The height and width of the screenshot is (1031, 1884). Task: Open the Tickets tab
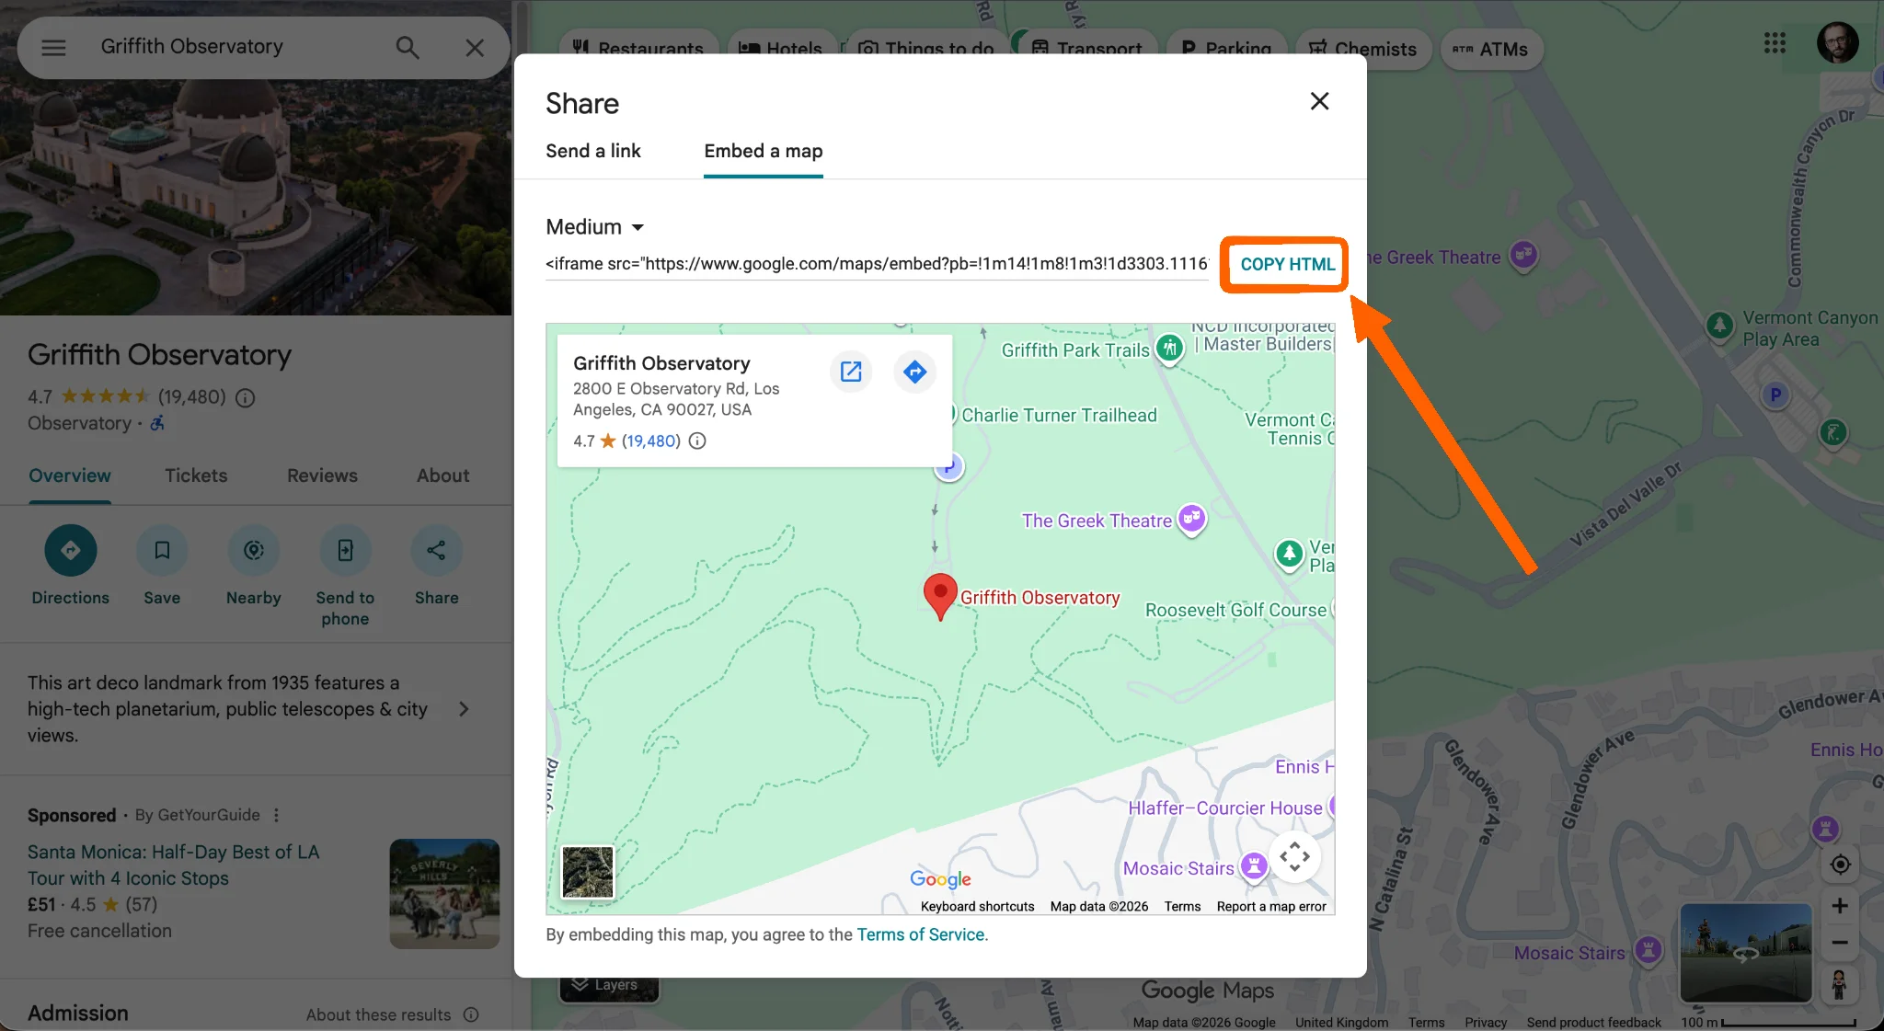(x=196, y=475)
